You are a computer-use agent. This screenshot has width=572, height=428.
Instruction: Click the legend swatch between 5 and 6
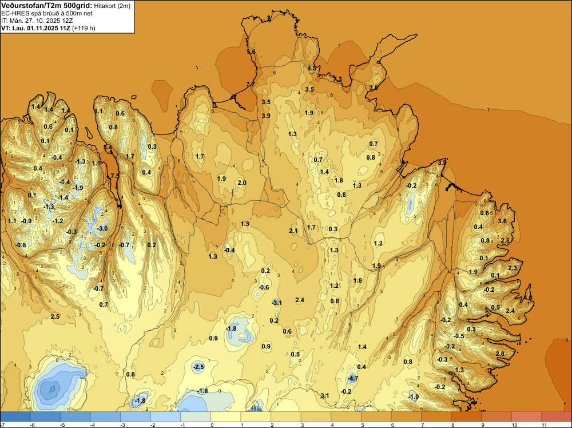point(376,417)
